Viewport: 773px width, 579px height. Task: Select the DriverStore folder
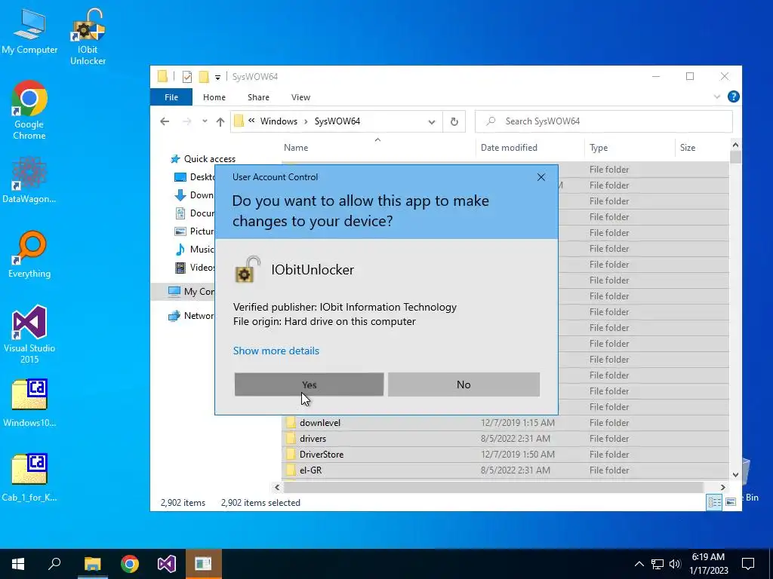(322, 455)
